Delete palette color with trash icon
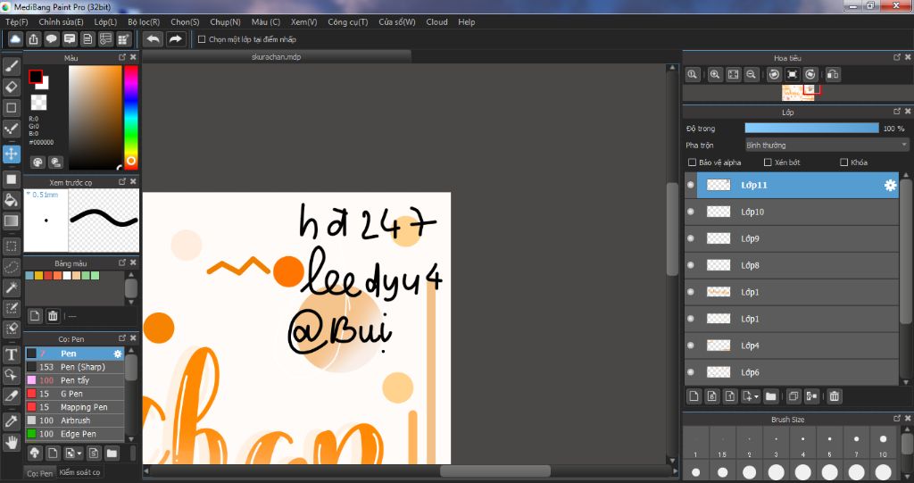The height and width of the screenshot is (483, 914). tap(53, 316)
